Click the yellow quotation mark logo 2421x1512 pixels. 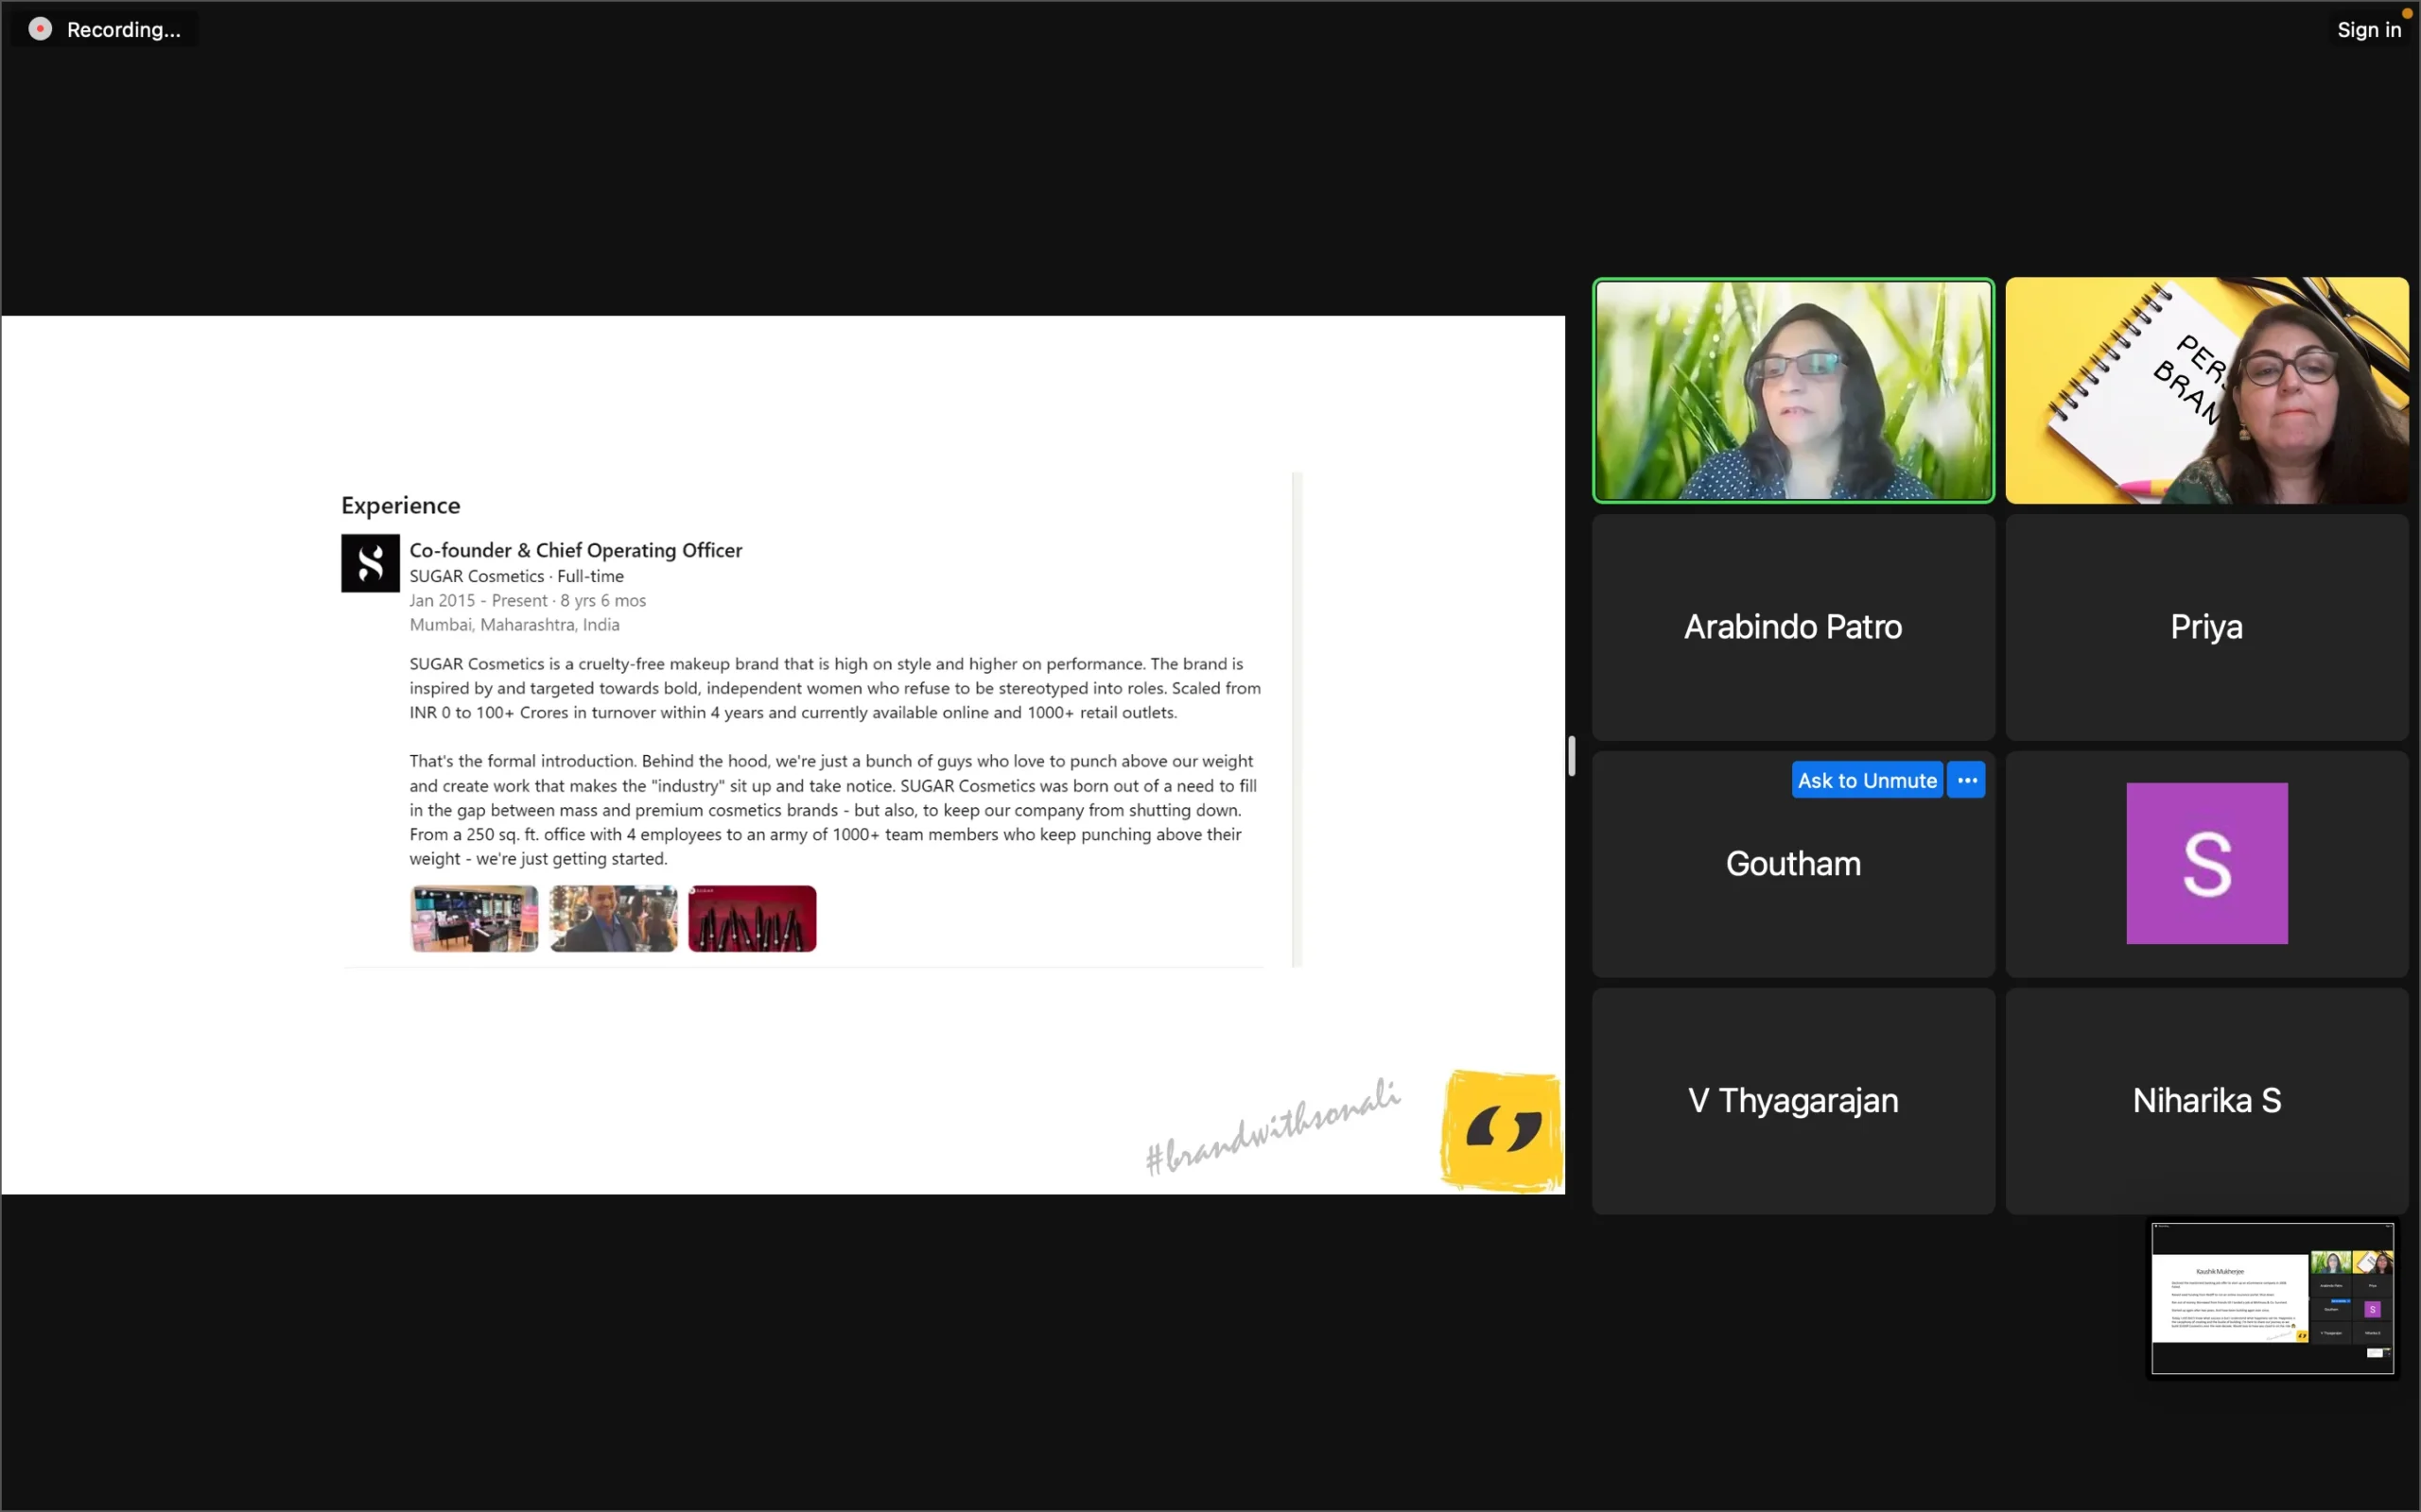click(x=1502, y=1130)
